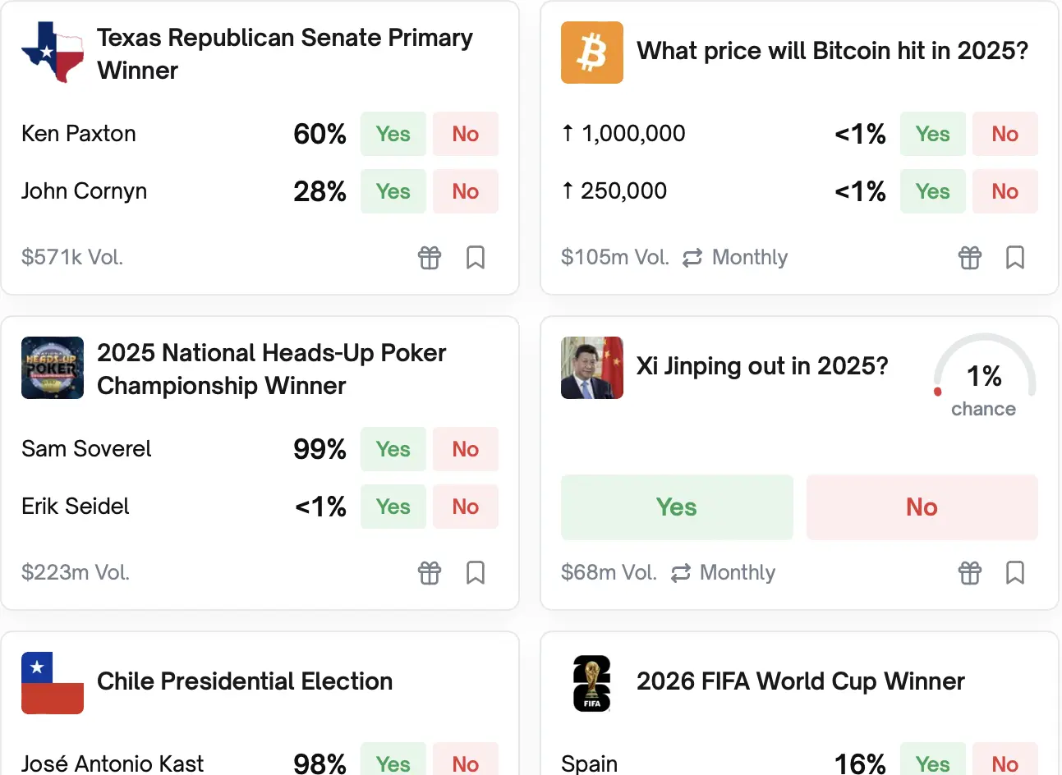Open the Chile Presidential Election market title
Screen dimensions: 1062x775
click(x=244, y=681)
